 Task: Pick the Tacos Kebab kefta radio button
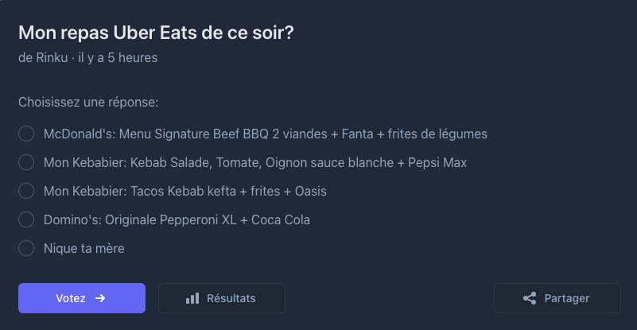[x=26, y=191]
